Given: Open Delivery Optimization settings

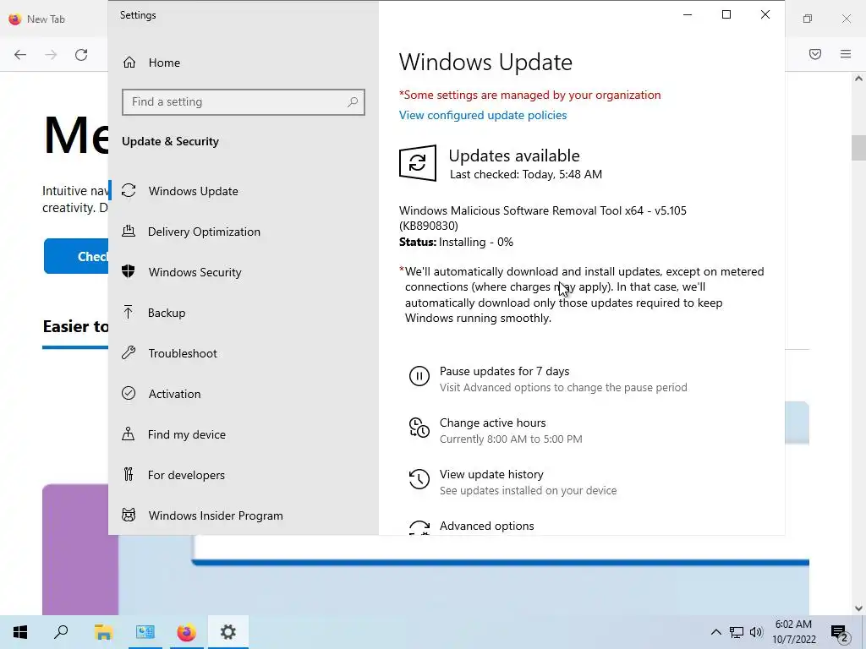Looking at the screenshot, I should pos(204,232).
